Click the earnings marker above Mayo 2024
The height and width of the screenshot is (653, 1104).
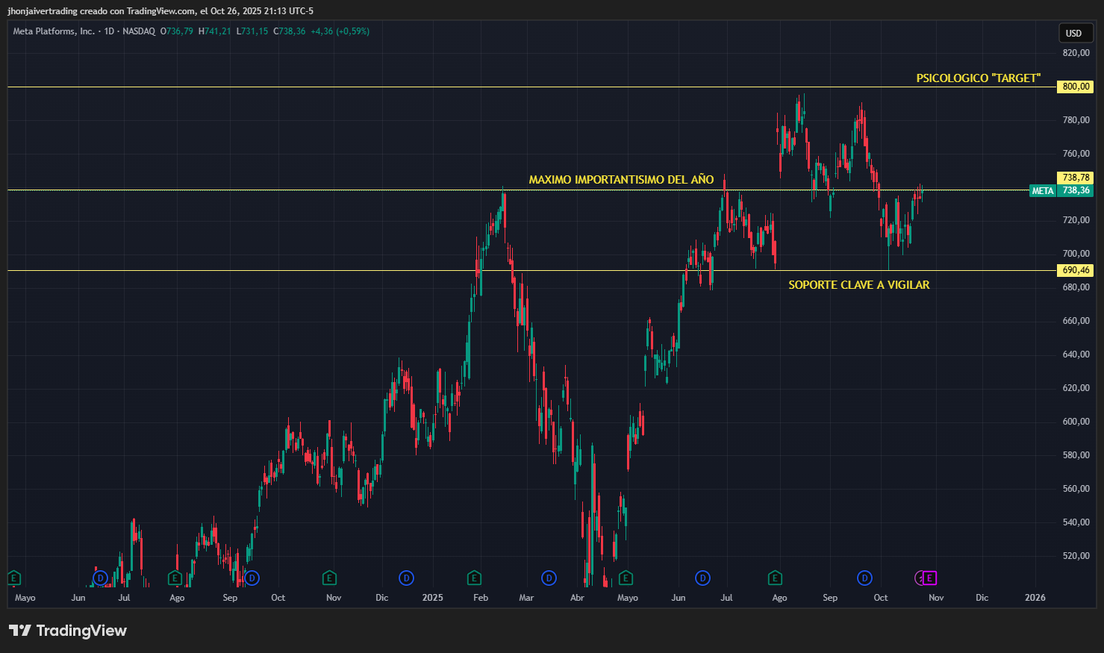(13, 578)
